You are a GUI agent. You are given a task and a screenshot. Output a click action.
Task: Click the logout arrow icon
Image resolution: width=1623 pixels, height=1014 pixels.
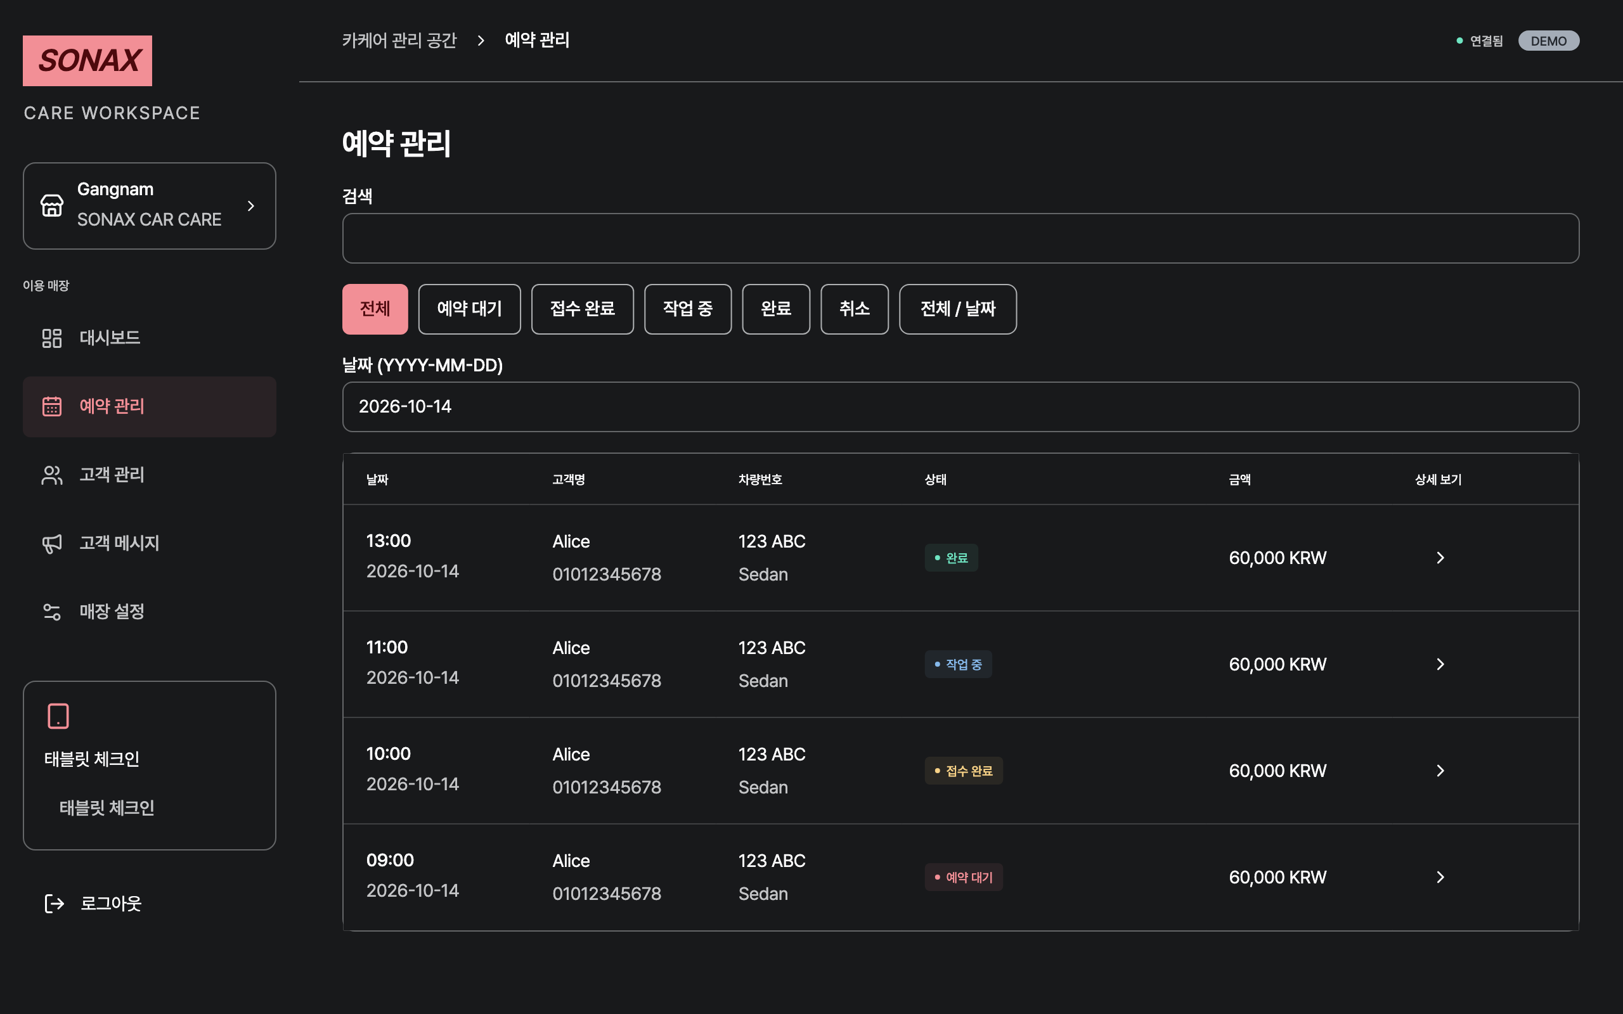(55, 903)
